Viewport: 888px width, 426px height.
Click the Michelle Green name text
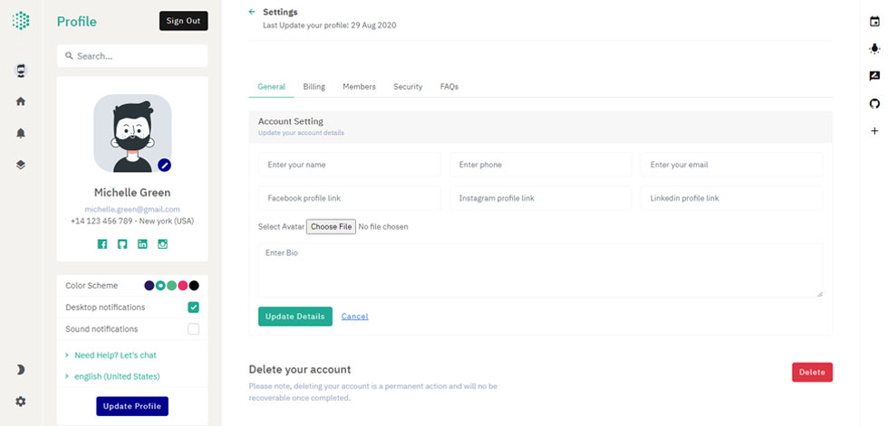(x=132, y=193)
